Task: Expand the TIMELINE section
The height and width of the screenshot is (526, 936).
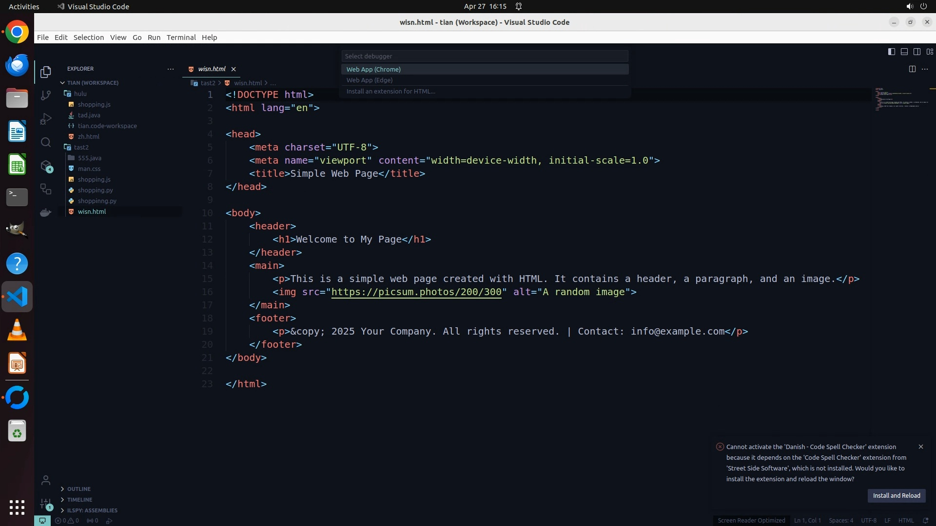Action: 79,500
